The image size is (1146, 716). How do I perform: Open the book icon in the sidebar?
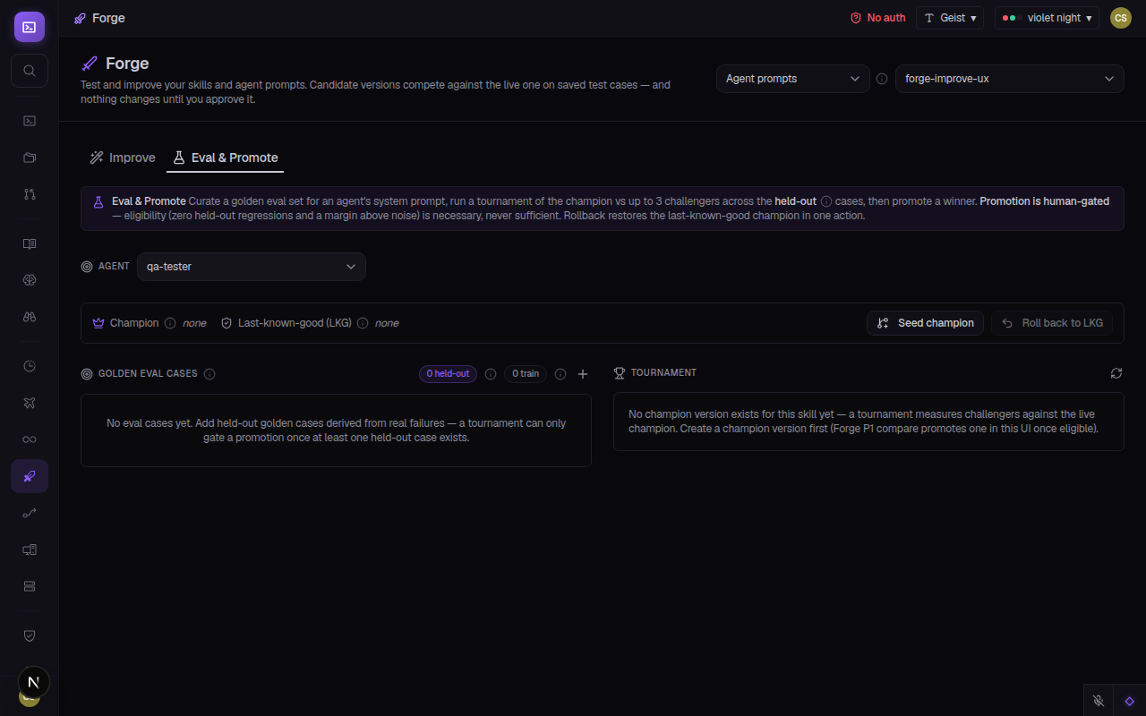(x=30, y=244)
